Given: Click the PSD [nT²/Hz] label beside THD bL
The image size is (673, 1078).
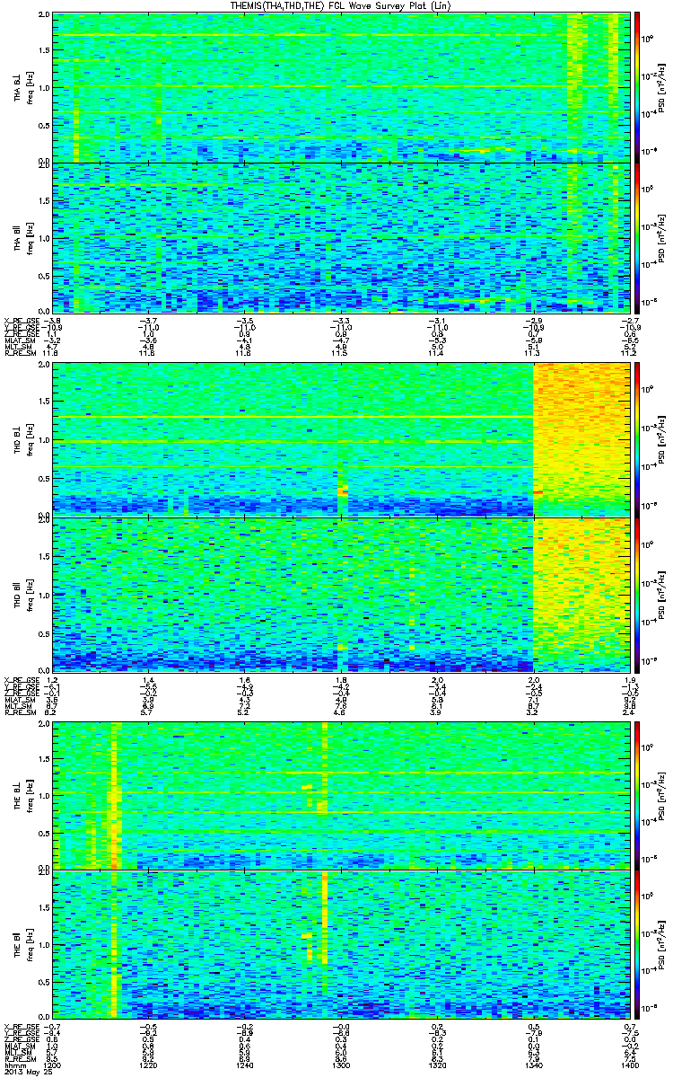Looking at the screenshot, I should pyautogui.click(x=662, y=439).
